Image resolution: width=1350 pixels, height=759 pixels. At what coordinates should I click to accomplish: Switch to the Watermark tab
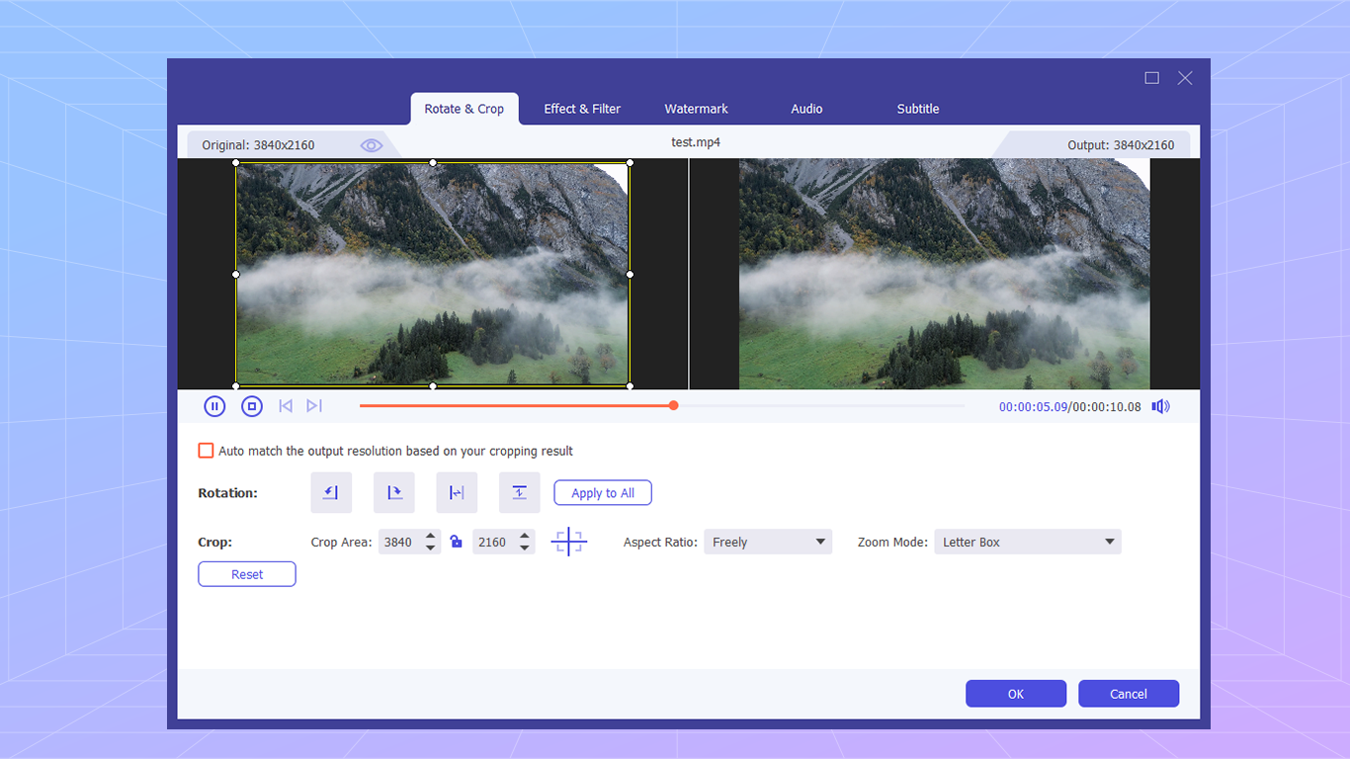coord(696,109)
